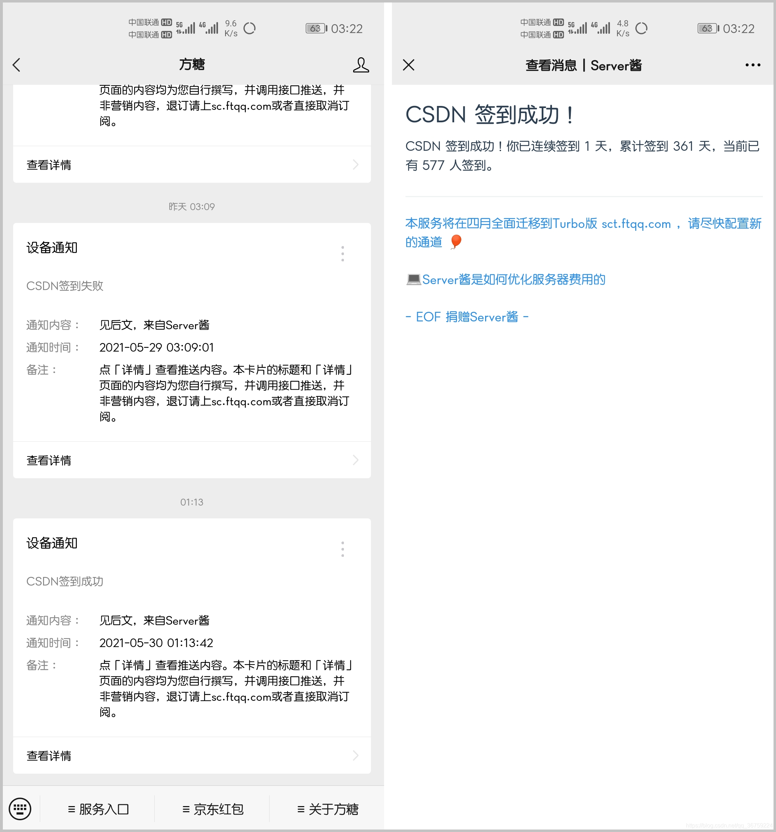Open the 关于方糖 menu
Image resolution: width=776 pixels, height=832 pixels.
(327, 809)
